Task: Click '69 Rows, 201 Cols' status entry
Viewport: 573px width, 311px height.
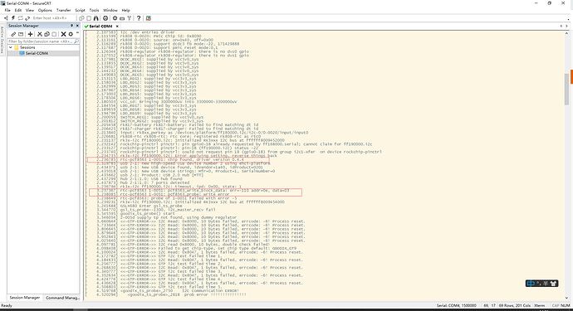Action: (515, 305)
